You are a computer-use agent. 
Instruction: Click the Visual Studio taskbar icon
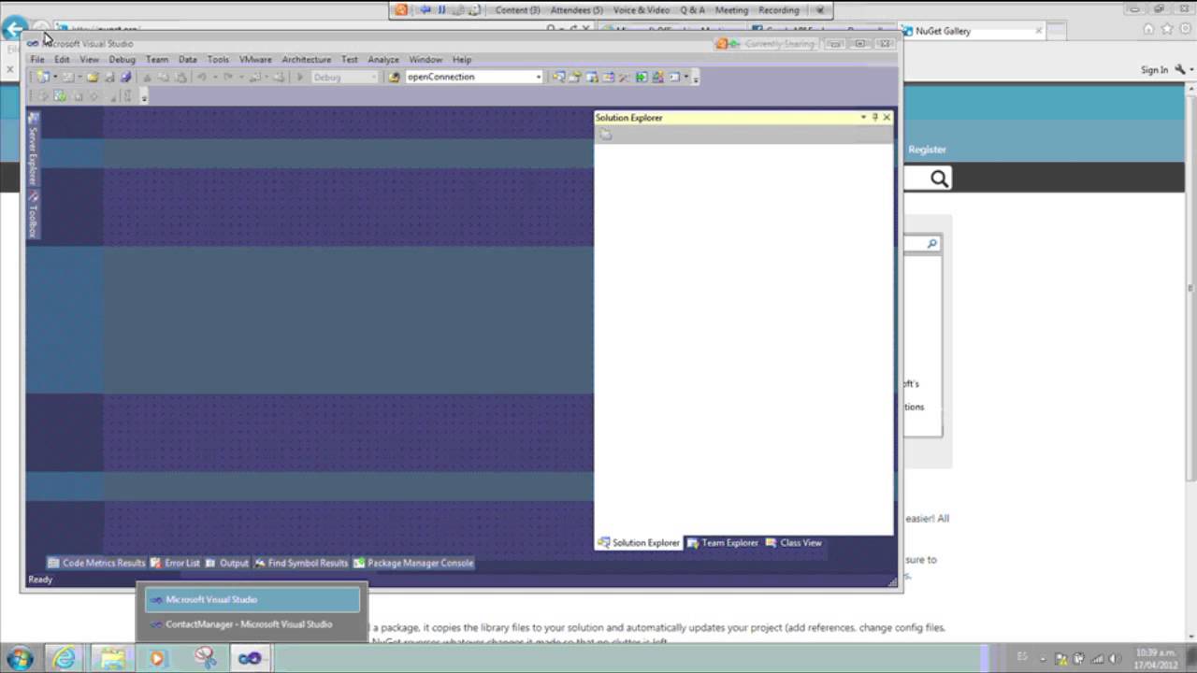tap(250, 658)
